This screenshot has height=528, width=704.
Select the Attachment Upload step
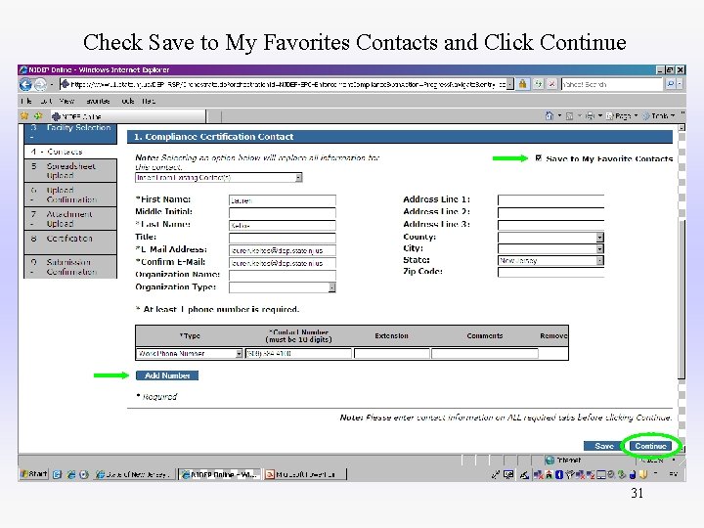click(x=70, y=219)
